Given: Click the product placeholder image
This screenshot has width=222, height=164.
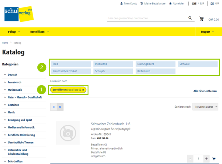Looking at the screenshot, I should coord(68,133).
